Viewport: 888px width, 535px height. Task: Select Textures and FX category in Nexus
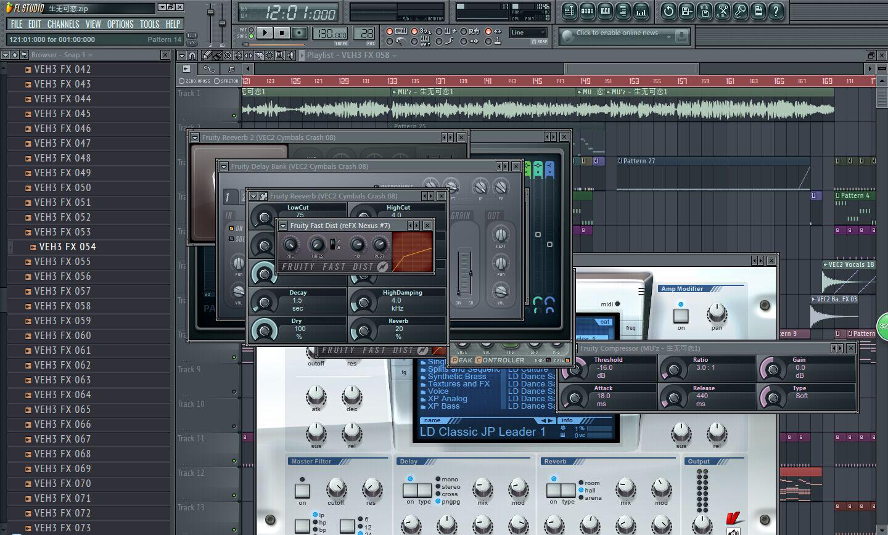[458, 383]
